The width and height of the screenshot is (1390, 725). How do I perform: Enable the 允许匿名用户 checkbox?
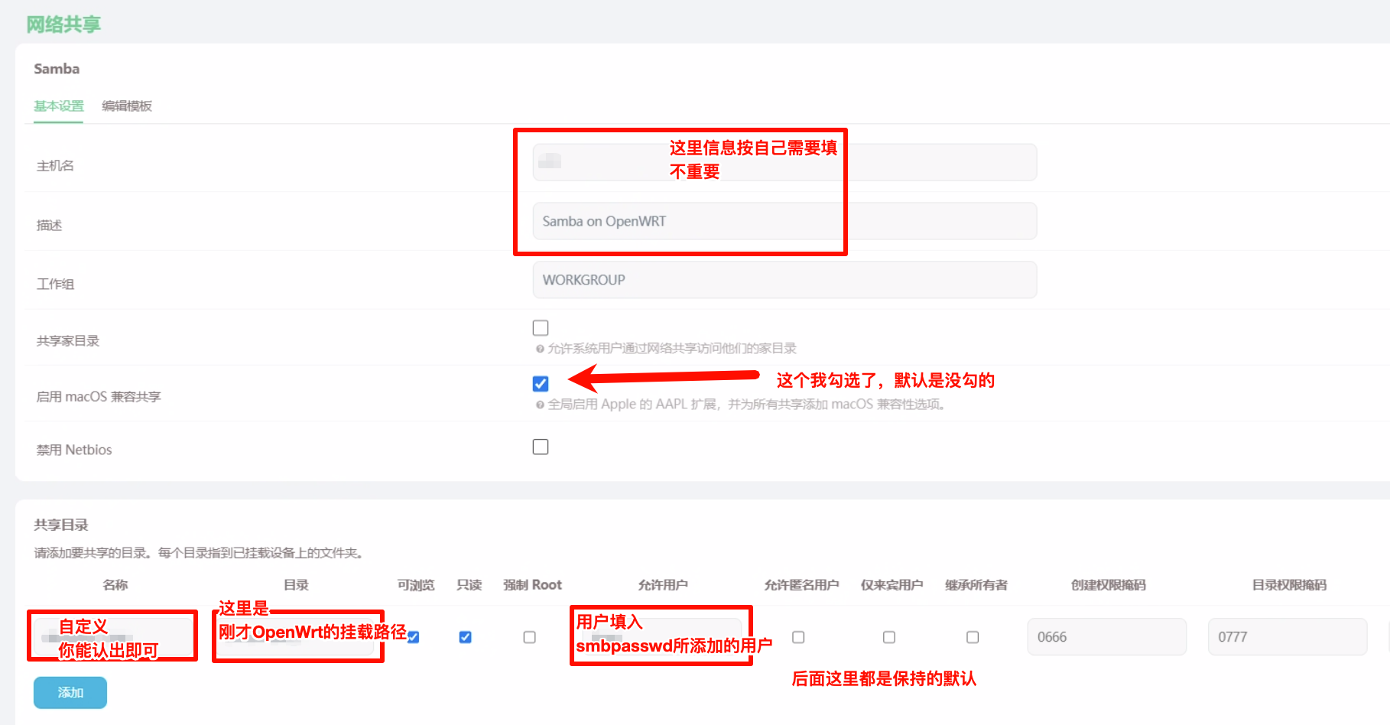coord(797,636)
